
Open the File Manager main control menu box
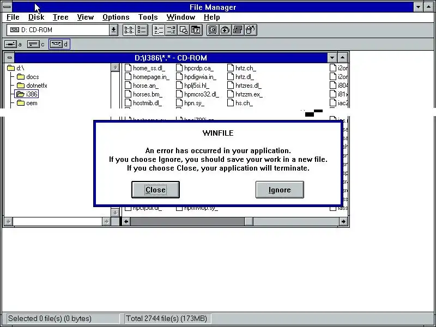tap(7, 7)
